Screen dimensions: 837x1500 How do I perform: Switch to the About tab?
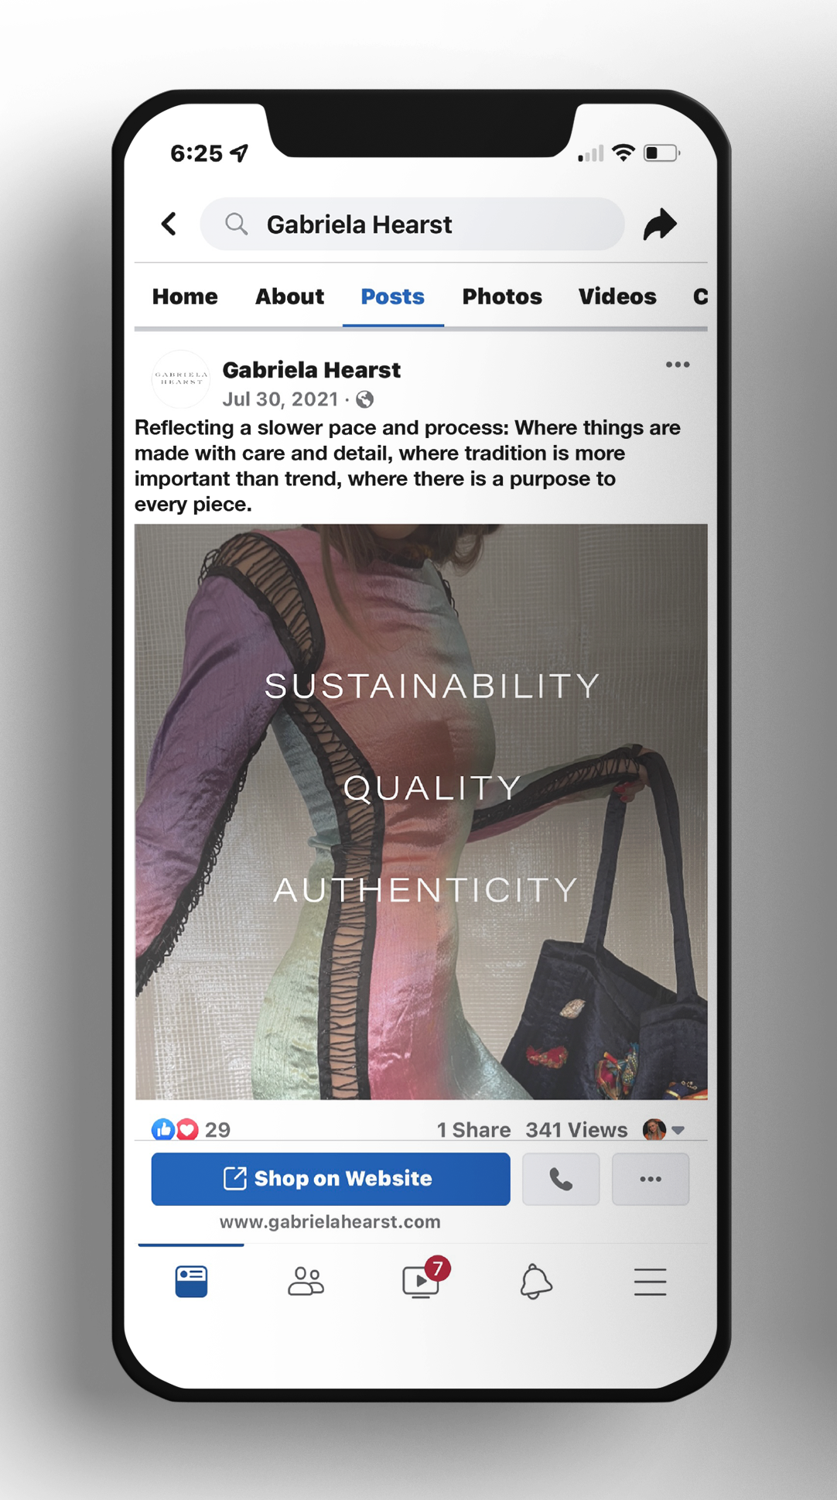(289, 296)
